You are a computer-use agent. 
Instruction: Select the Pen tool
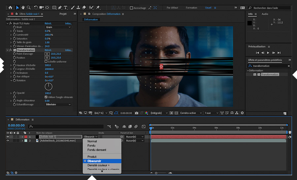(x=60, y=7)
